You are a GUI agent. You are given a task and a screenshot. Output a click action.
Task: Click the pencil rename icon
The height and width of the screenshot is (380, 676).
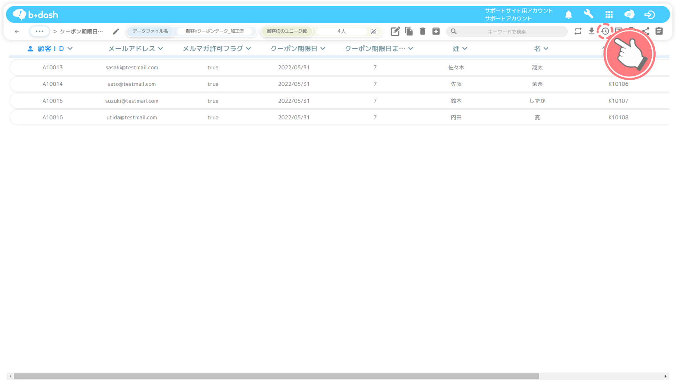[x=116, y=31]
